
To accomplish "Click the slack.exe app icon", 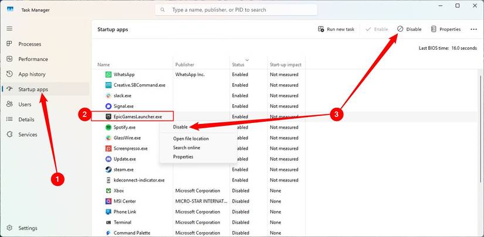I will click(x=109, y=95).
